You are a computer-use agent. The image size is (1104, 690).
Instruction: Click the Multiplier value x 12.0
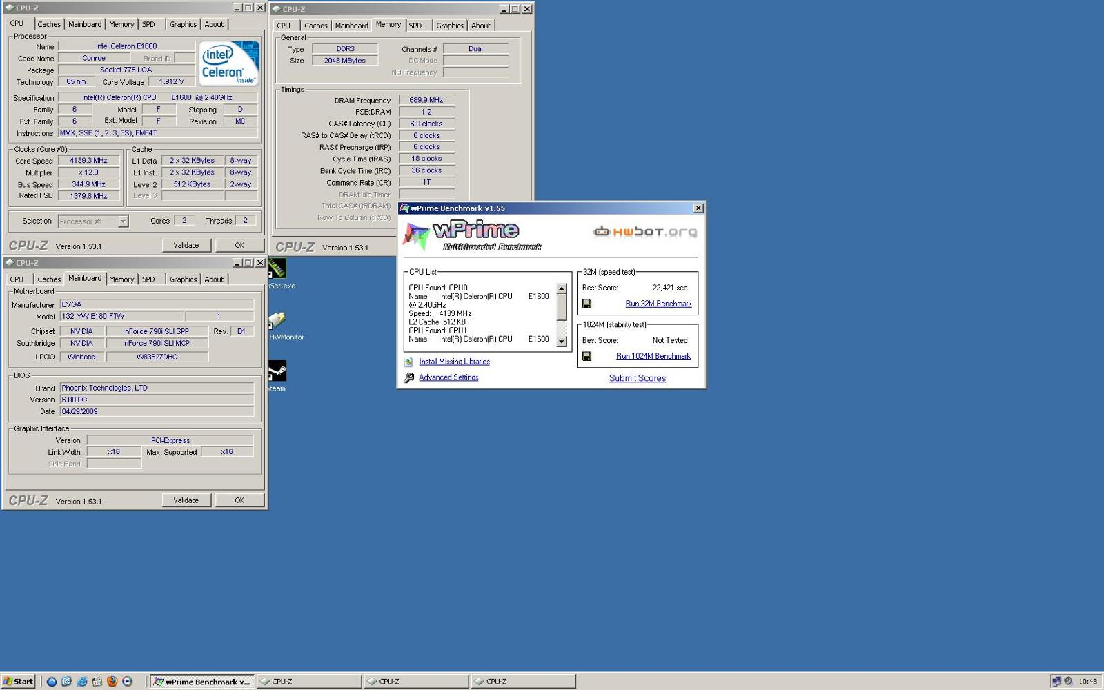tap(89, 172)
